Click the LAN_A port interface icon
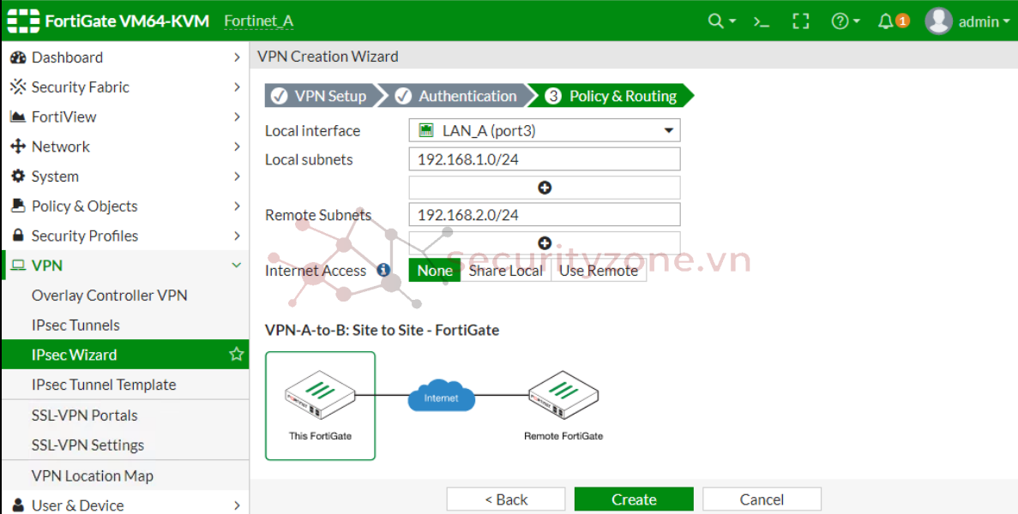Image resolution: width=1018 pixels, height=514 pixels. 426,130
